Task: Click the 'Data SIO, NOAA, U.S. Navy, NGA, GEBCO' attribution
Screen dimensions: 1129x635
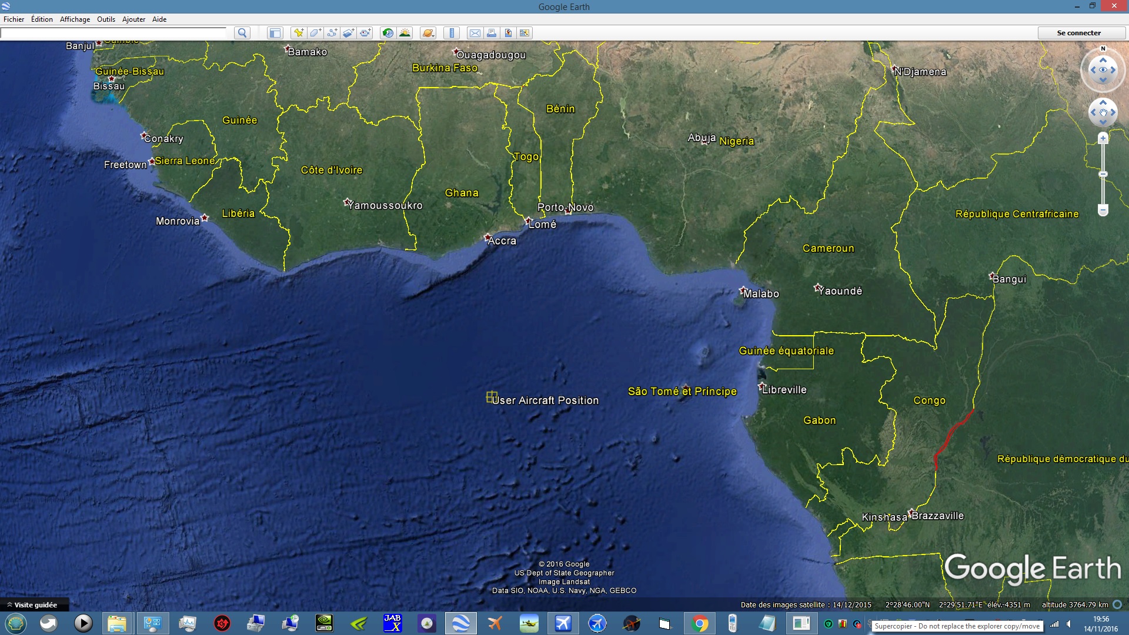Action: 564,591
